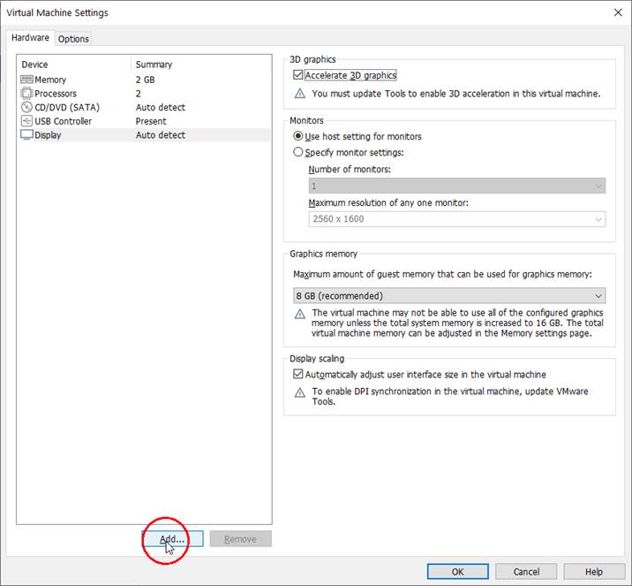The width and height of the screenshot is (632, 586).
Task: Select the USB Controller icon
Action: point(26,121)
